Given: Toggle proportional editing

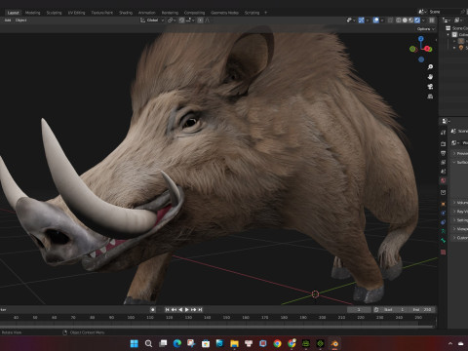Looking at the screenshot, I should coord(200,20).
